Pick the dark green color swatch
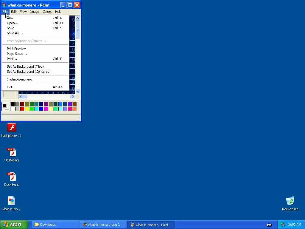Viewport: 305px width, 229px height. pyautogui.click(x=32, y=104)
